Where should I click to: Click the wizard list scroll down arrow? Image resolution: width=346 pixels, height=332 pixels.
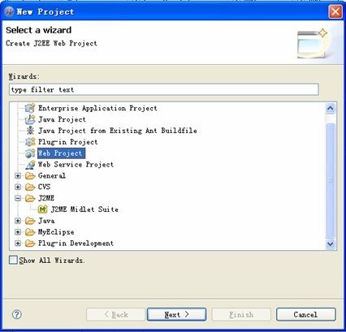pyautogui.click(x=331, y=244)
